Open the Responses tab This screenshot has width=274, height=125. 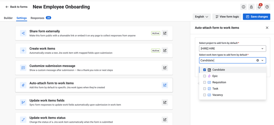click(37, 18)
